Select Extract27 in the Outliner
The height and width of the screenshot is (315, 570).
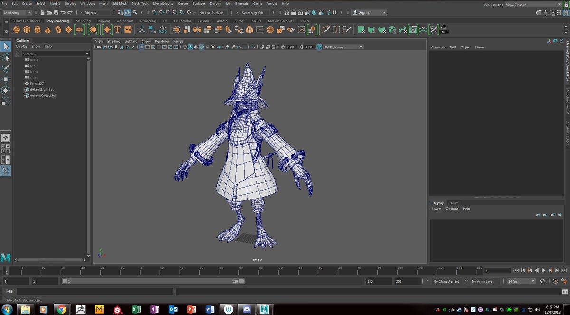(x=37, y=84)
